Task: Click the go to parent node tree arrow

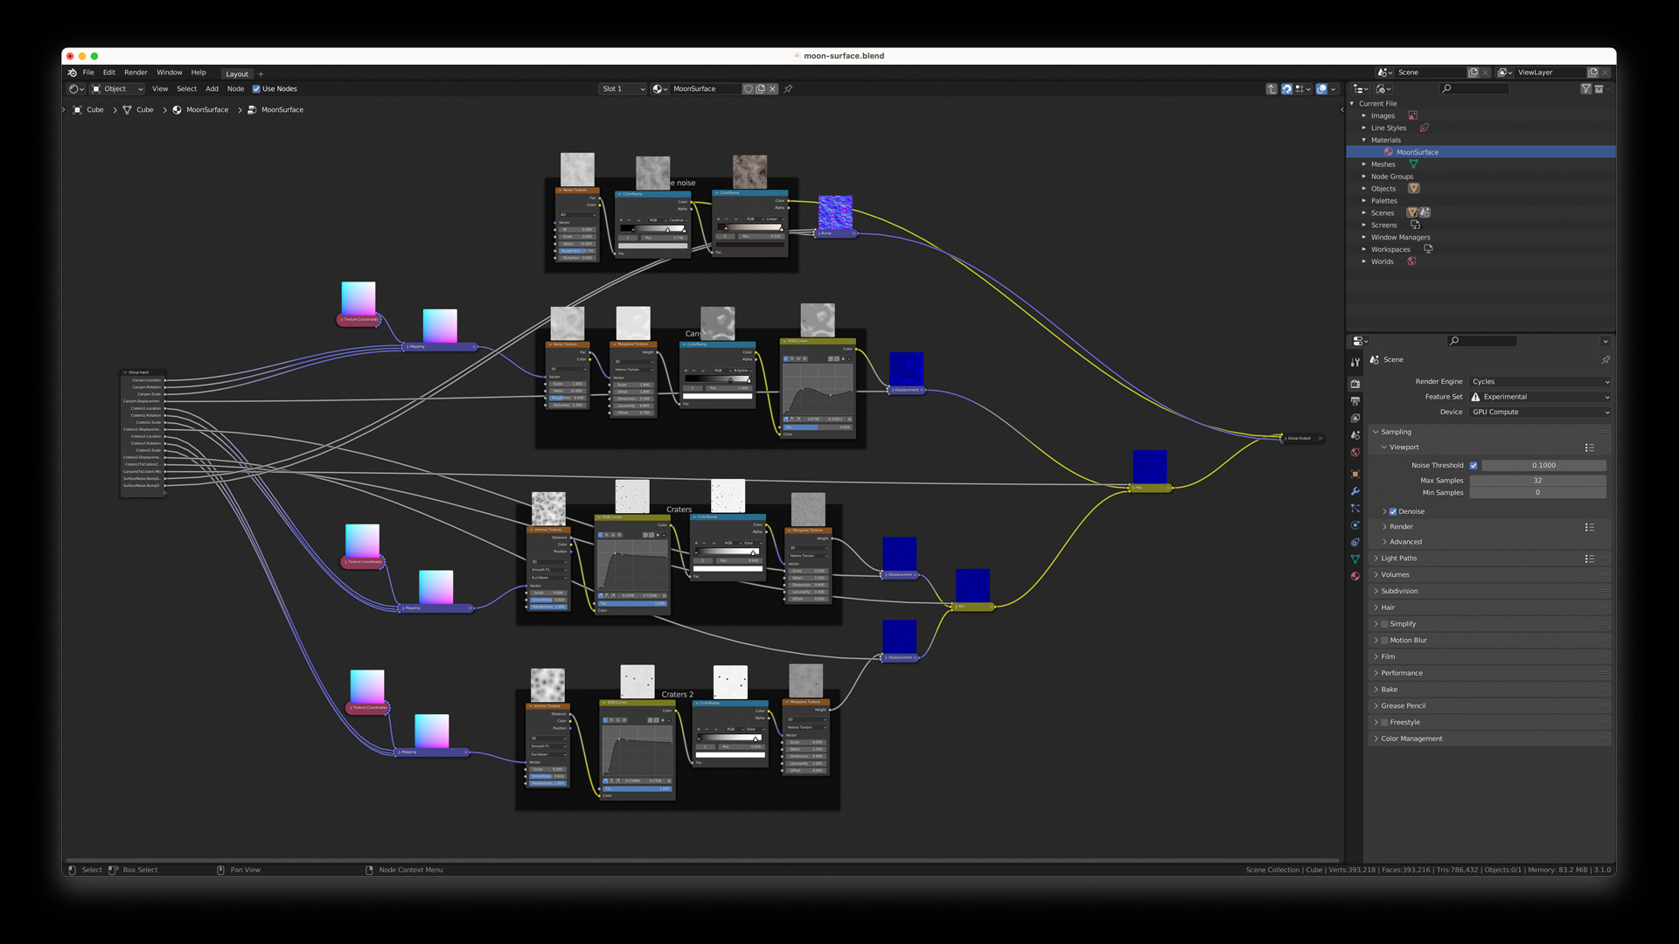Action: click(1271, 89)
